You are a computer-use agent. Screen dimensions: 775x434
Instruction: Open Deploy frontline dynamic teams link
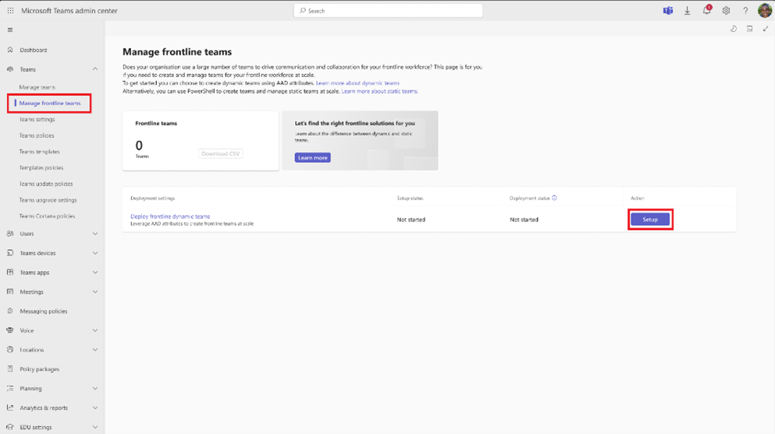(x=170, y=216)
